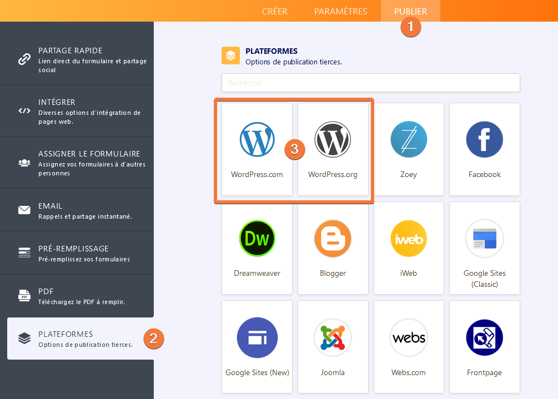
Task: Click the iWeb label text
Action: [x=409, y=274]
